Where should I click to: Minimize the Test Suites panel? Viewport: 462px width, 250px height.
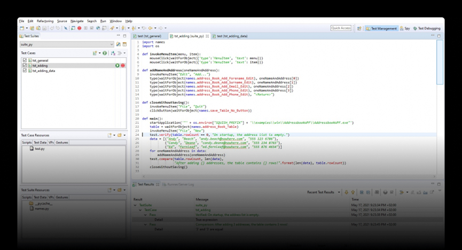point(119,36)
